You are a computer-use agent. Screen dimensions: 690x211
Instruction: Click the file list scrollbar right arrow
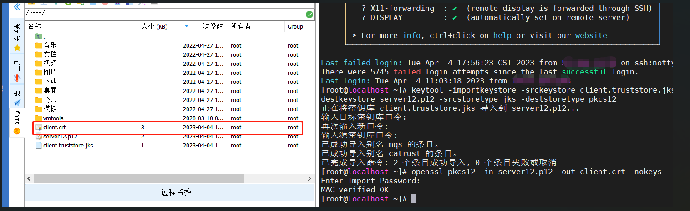click(310, 178)
